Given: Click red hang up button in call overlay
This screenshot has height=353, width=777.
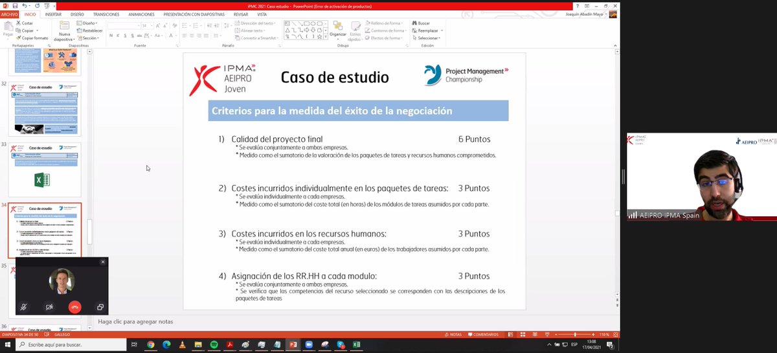Looking at the screenshot, I should 74,307.
